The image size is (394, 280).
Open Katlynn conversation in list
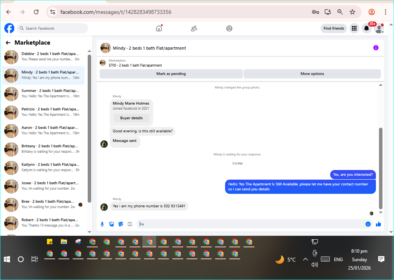43,167
